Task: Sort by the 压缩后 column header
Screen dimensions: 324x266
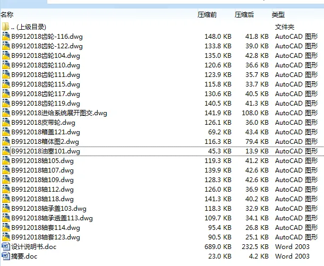Action: click(x=244, y=15)
